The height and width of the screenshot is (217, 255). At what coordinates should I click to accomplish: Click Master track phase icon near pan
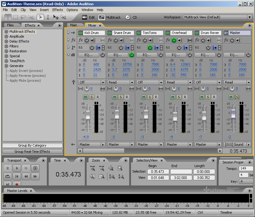click(248, 88)
